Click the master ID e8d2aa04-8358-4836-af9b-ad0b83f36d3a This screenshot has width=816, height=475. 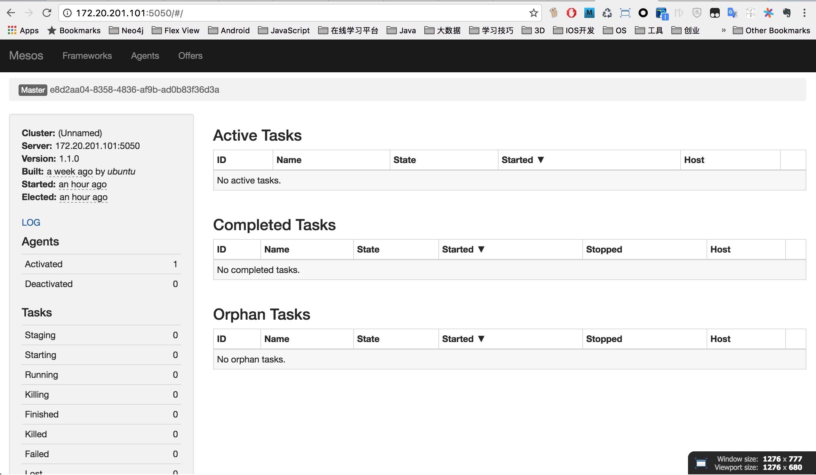[x=134, y=90]
